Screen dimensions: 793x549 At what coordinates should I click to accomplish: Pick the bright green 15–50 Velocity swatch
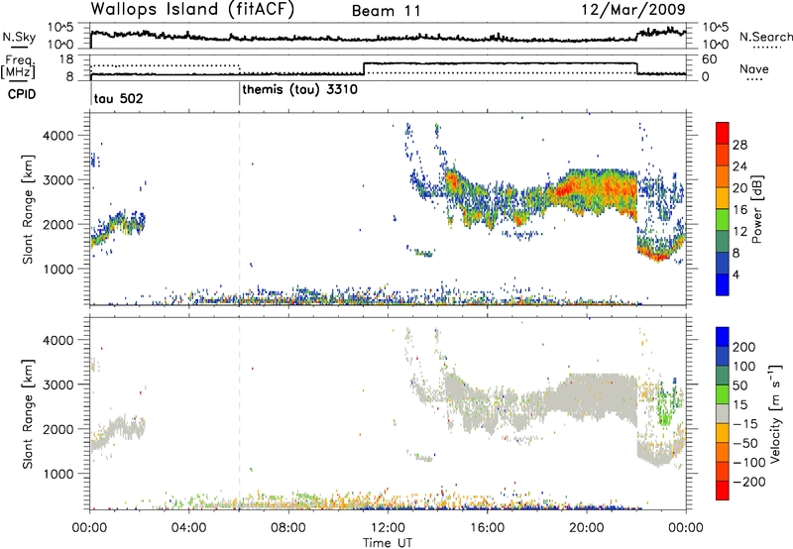tap(723, 394)
